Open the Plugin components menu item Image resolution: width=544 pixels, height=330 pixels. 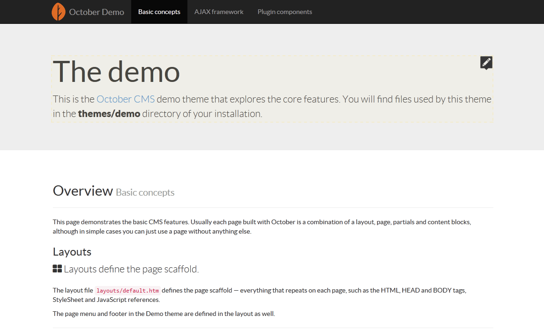pyautogui.click(x=285, y=12)
